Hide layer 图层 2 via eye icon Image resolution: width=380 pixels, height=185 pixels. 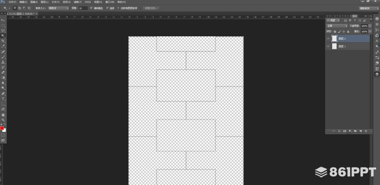click(328, 39)
